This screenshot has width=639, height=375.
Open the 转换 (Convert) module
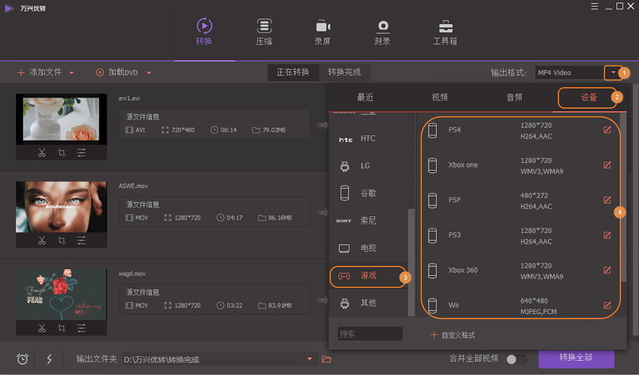(x=204, y=32)
